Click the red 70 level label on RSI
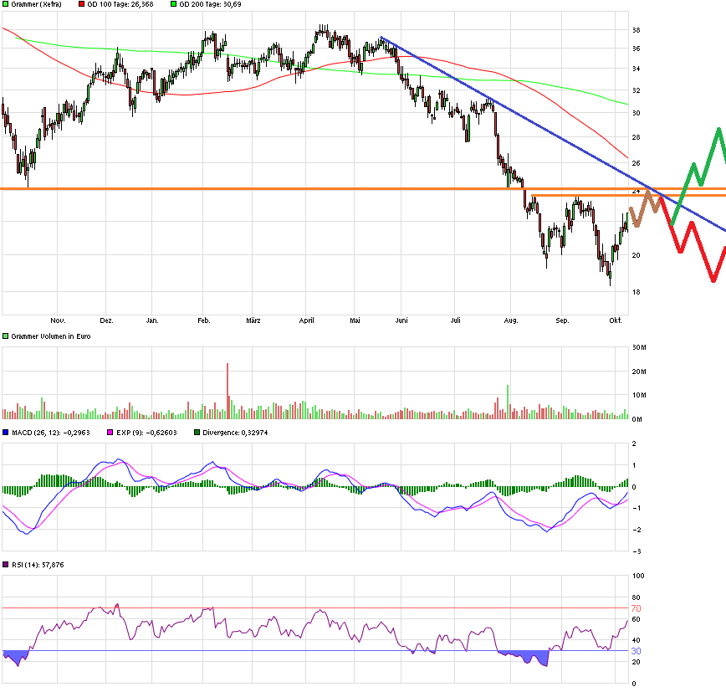Screen dimensions: 726x692 (x=636, y=608)
